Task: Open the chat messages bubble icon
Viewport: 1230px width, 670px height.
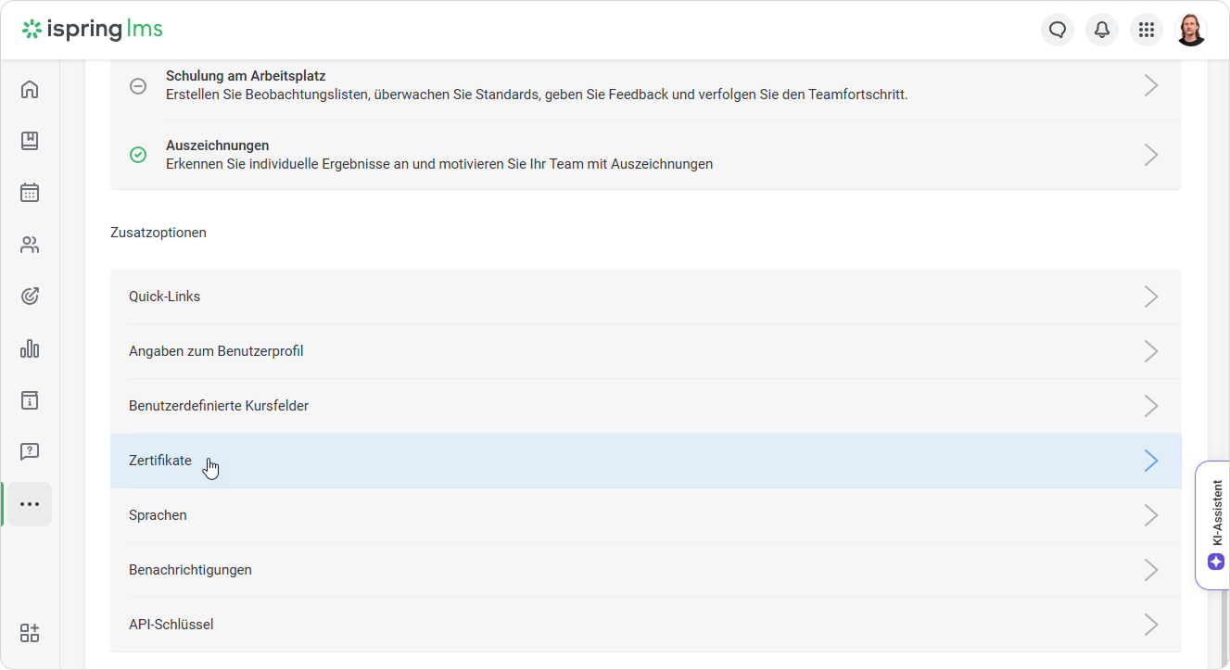Action: 1058,30
